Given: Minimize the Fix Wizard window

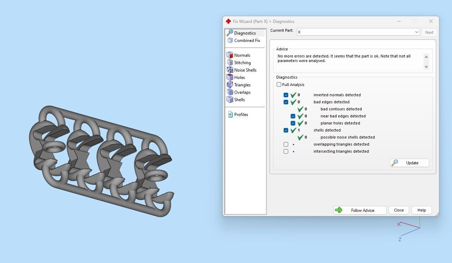Looking at the screenshot, I should (399, 21).
